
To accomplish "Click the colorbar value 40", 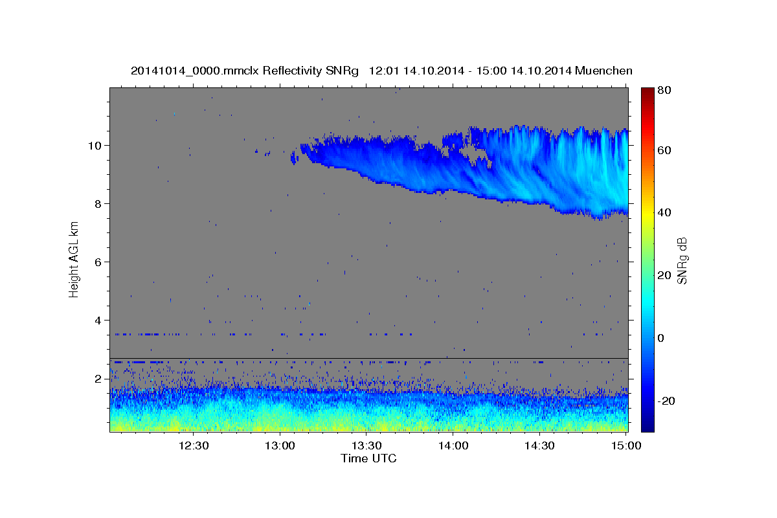I will tap(665, 212).
